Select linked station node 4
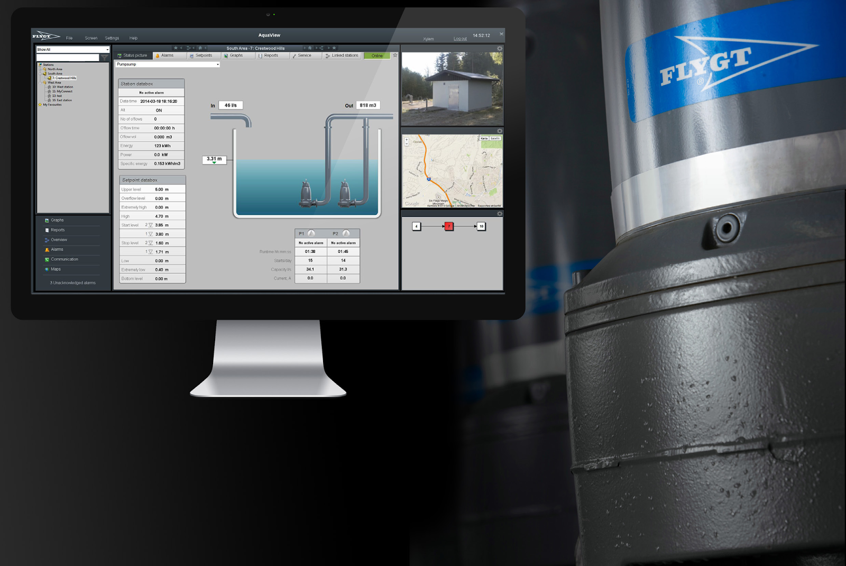The image size is (846, 566). (417, 226)
